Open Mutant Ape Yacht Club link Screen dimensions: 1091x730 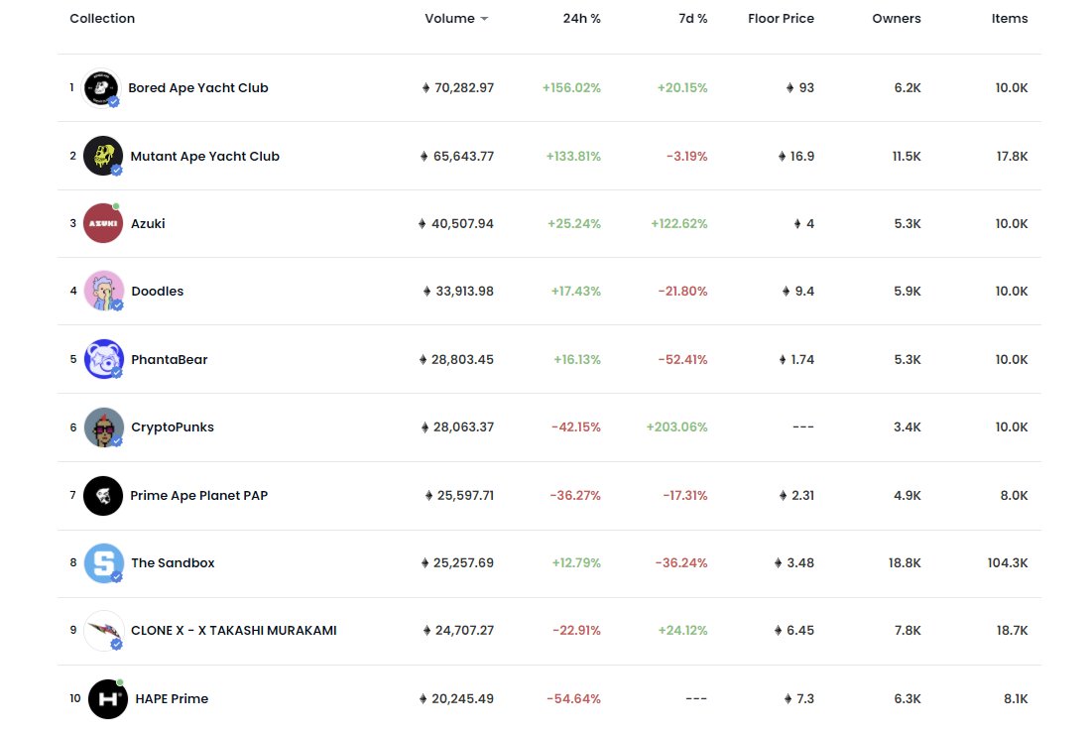pyautogui.click(x=204, y=156)
